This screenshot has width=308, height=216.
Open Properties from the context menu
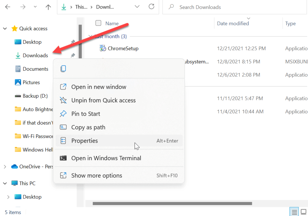coord(84,141)
